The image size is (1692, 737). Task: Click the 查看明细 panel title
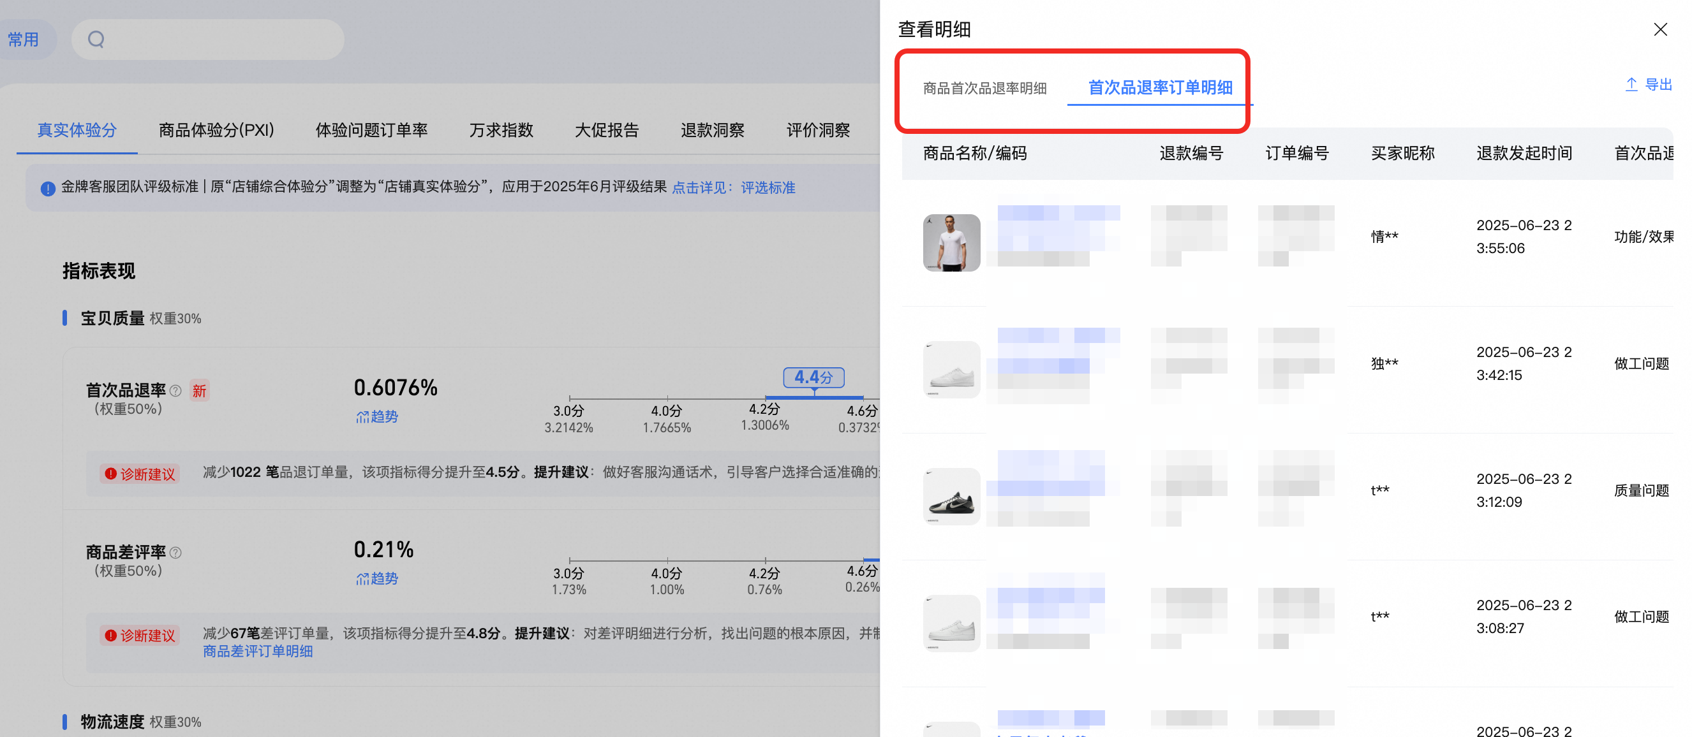934,29
